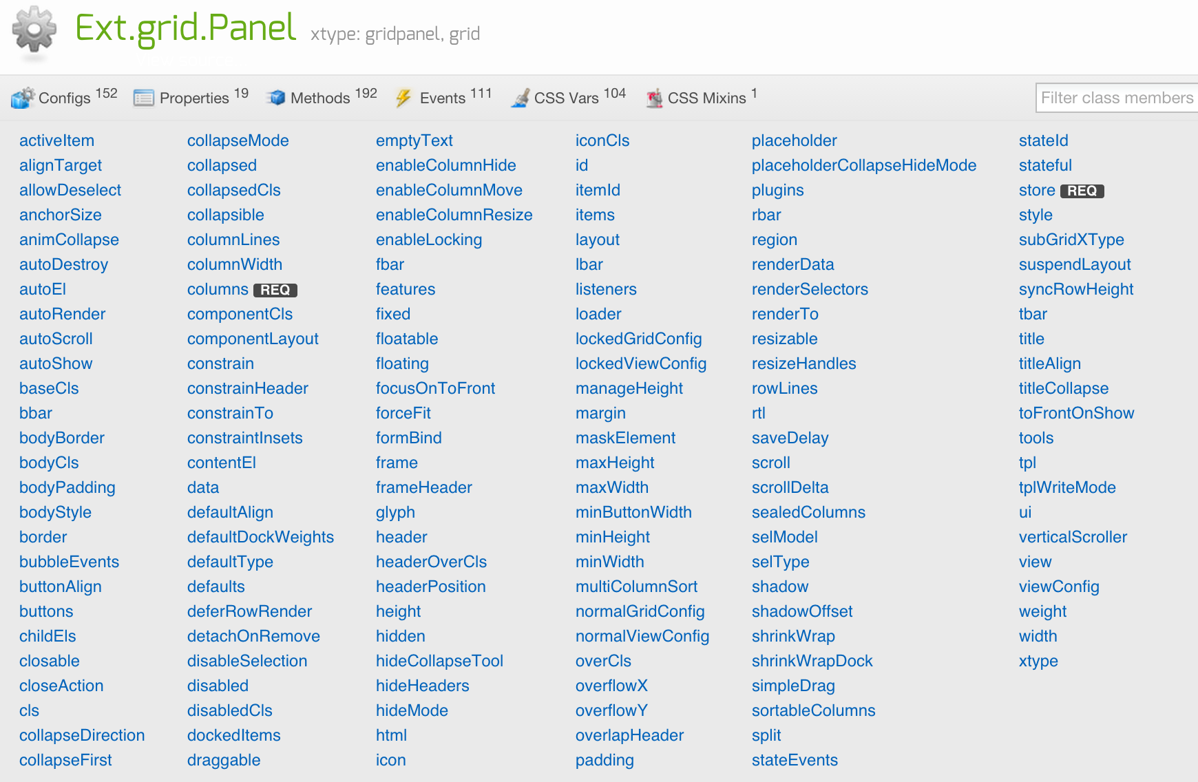Image resolution: width=1198 pixels, height=782 pixels.
Task: Open the collapsible config link
Action: [x=225, y=215]
